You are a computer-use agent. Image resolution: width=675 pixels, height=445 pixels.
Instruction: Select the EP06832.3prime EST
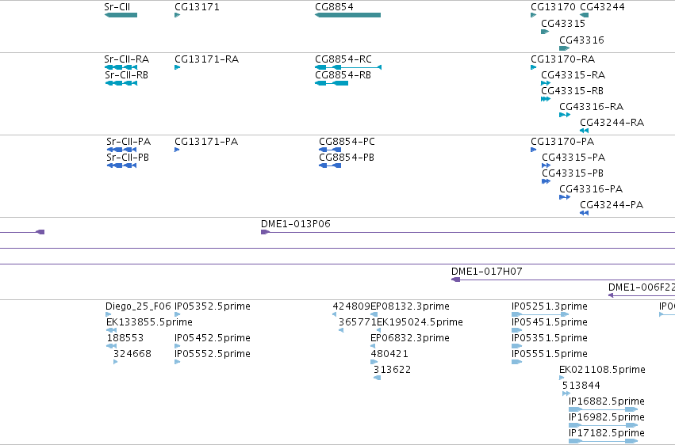373,346
